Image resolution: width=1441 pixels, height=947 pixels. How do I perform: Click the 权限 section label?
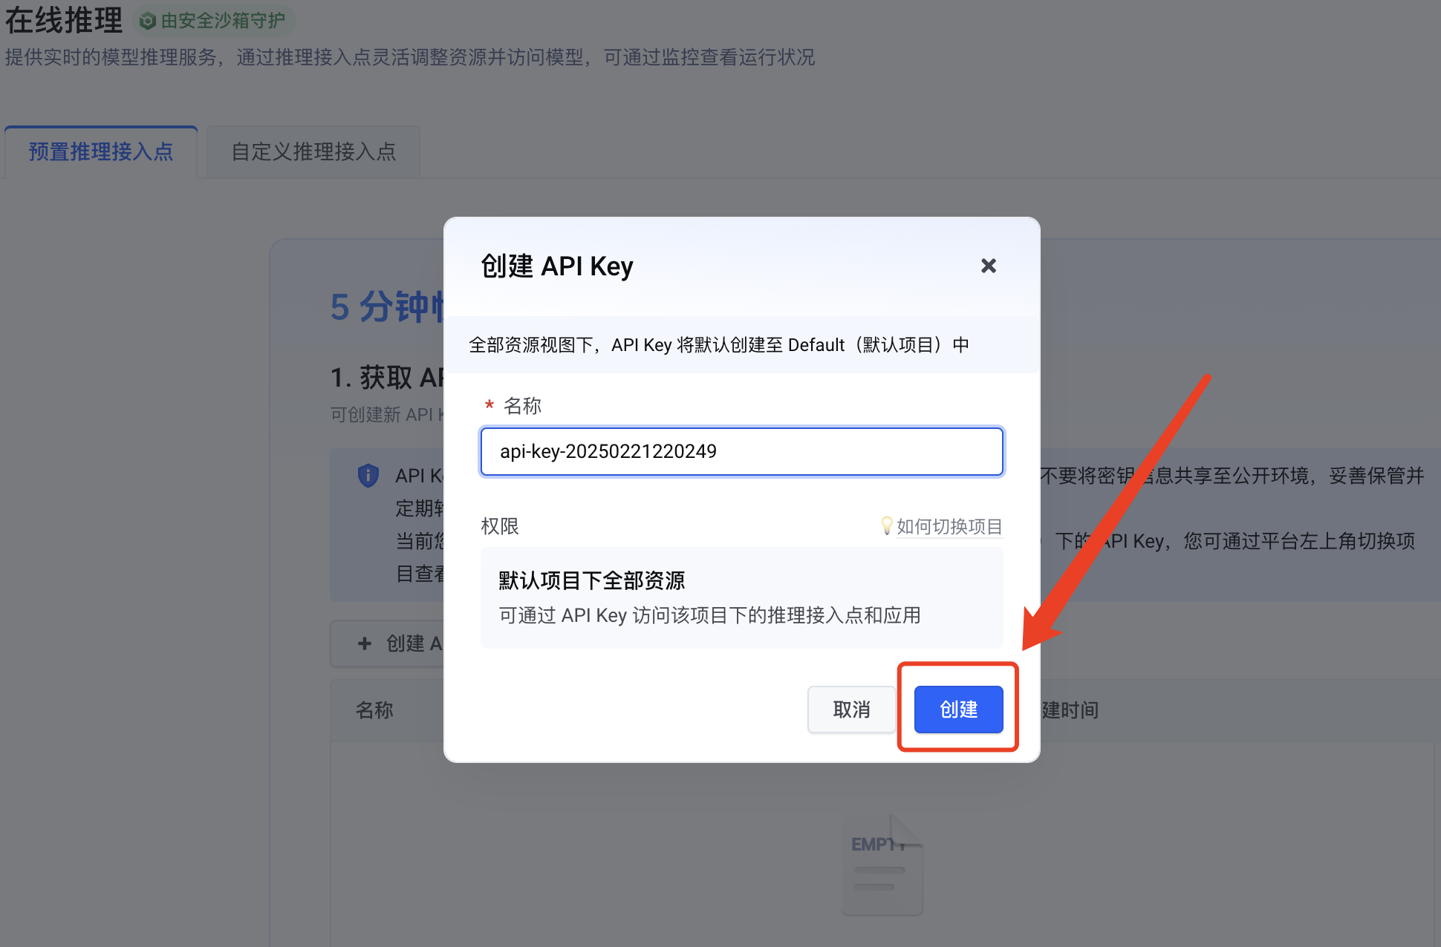click(500, 526)
